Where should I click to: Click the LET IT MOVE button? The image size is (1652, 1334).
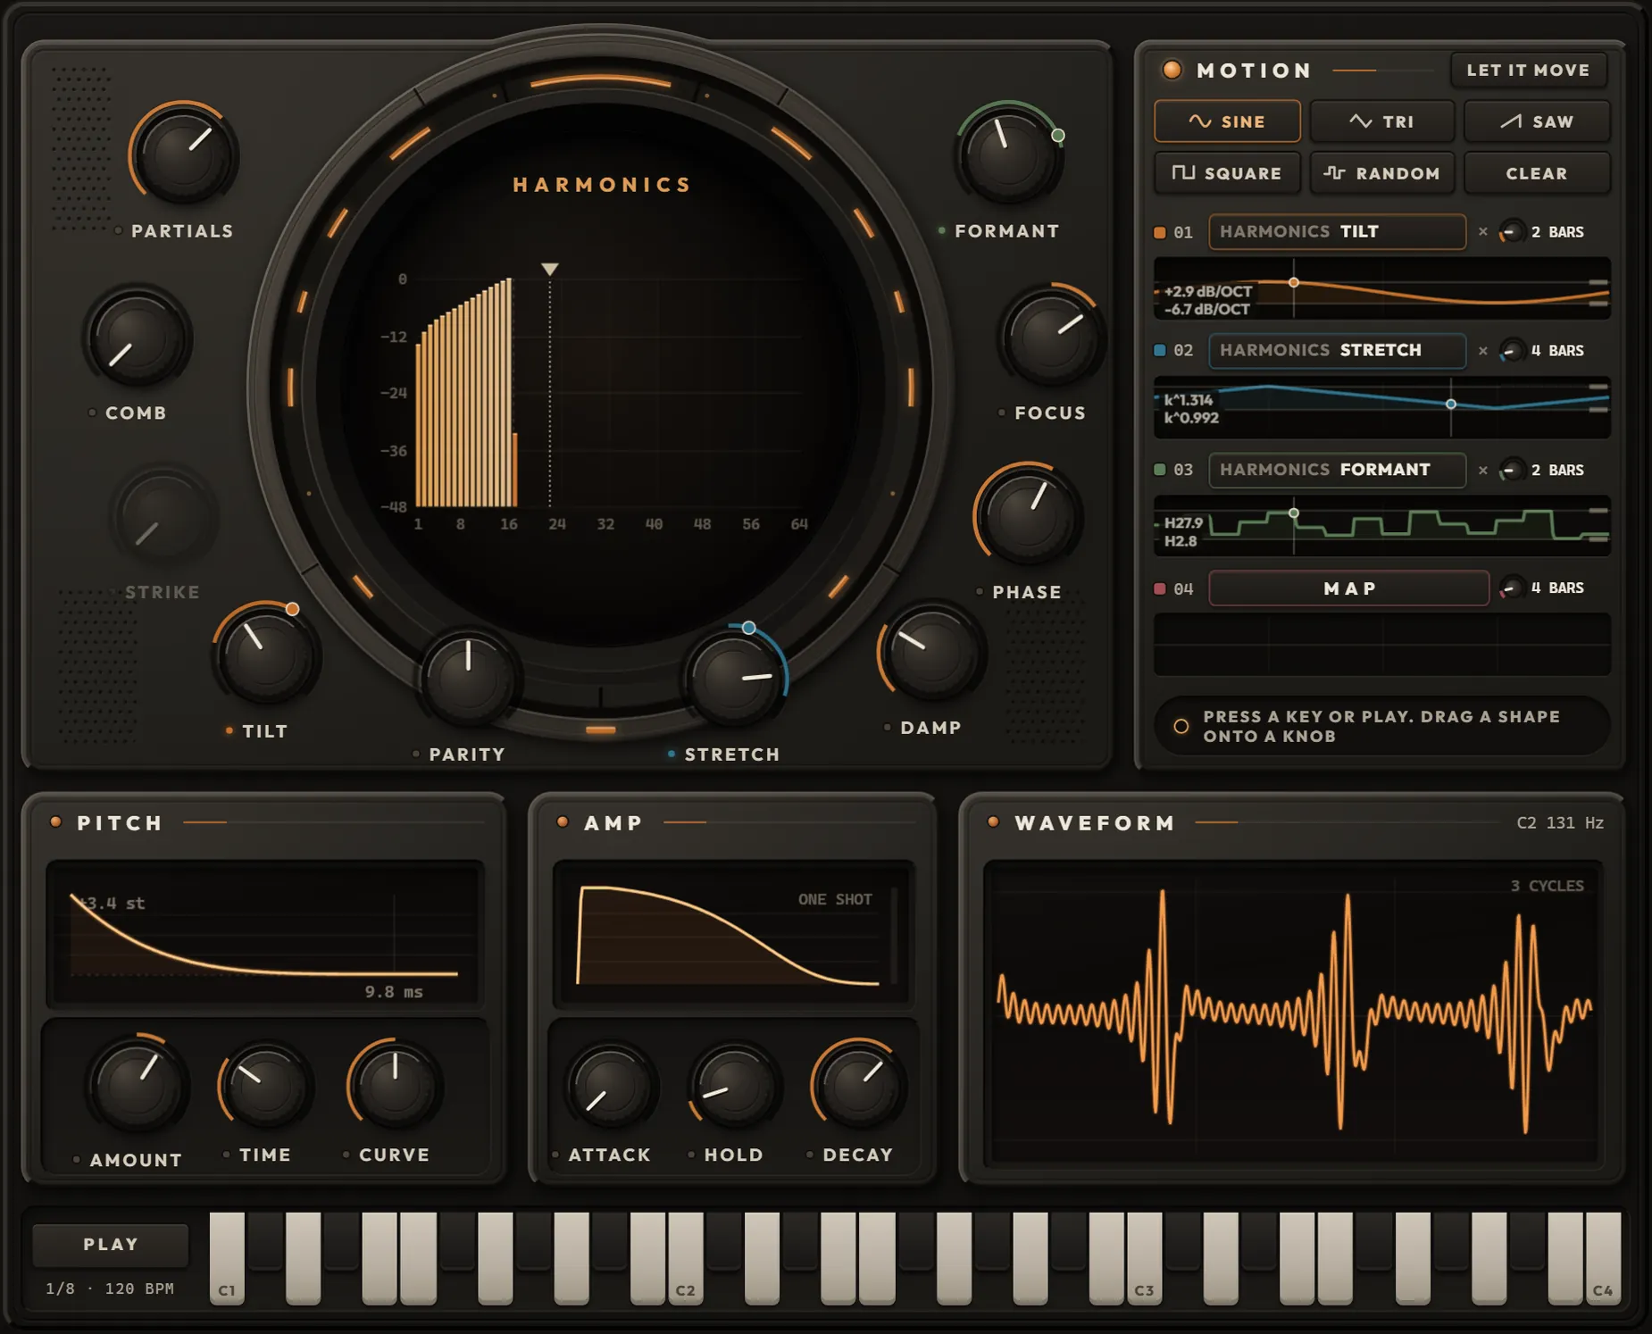(x=1528, y=70)
